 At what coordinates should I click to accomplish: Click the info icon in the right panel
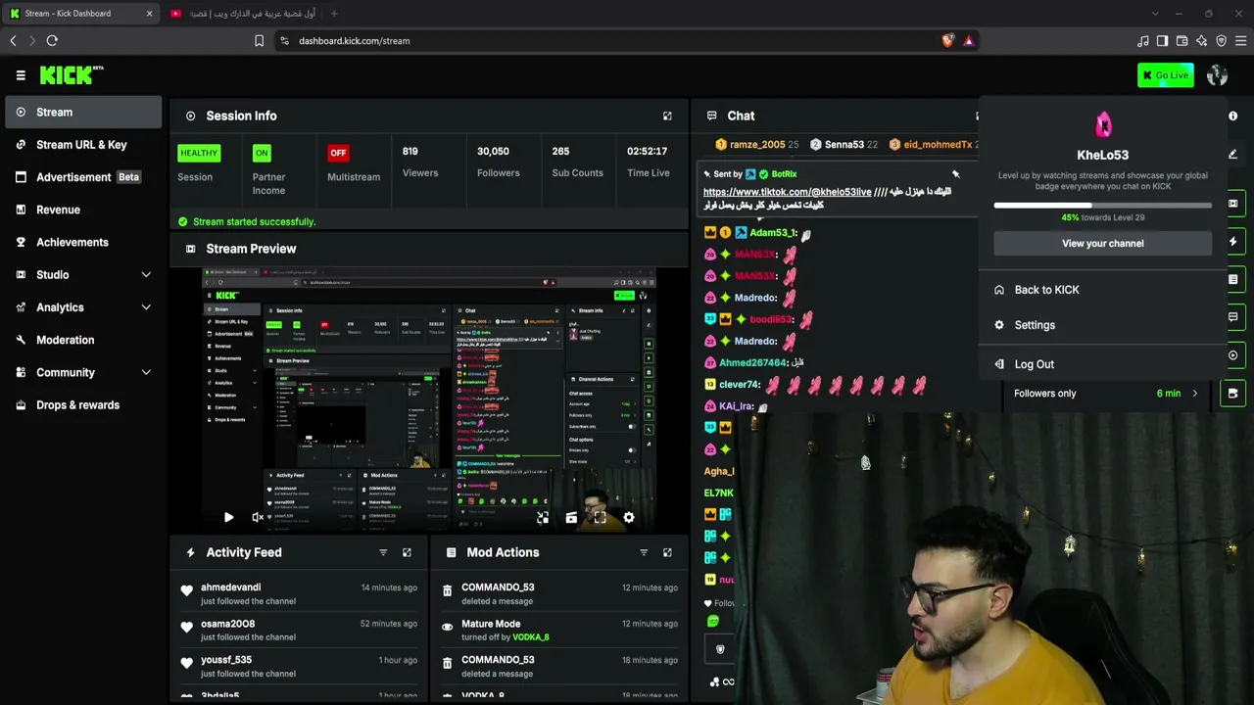point(1232,116)
